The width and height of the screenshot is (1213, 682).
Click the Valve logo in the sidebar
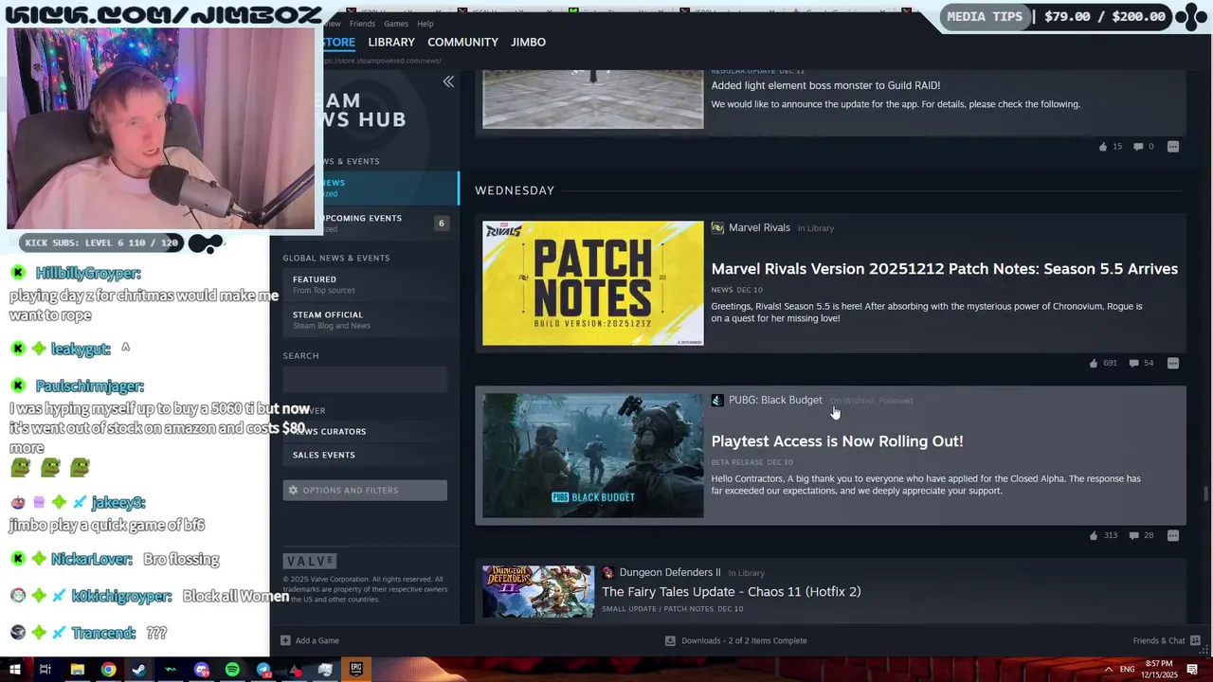coord(310,561)
